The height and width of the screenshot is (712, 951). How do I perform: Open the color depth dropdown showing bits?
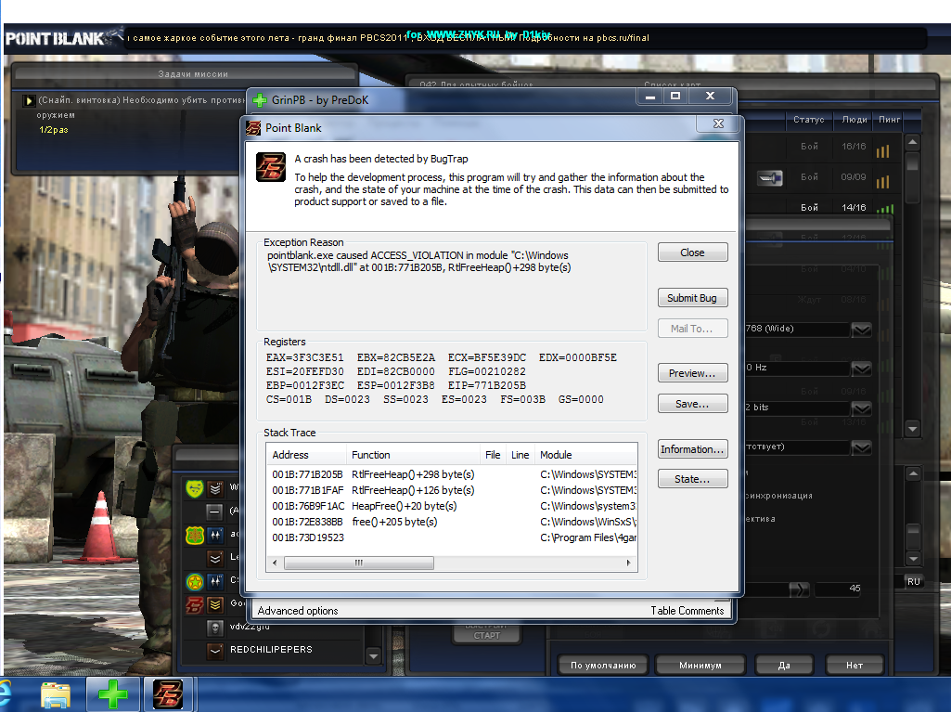pyautogui.click(x=861, y=408)
